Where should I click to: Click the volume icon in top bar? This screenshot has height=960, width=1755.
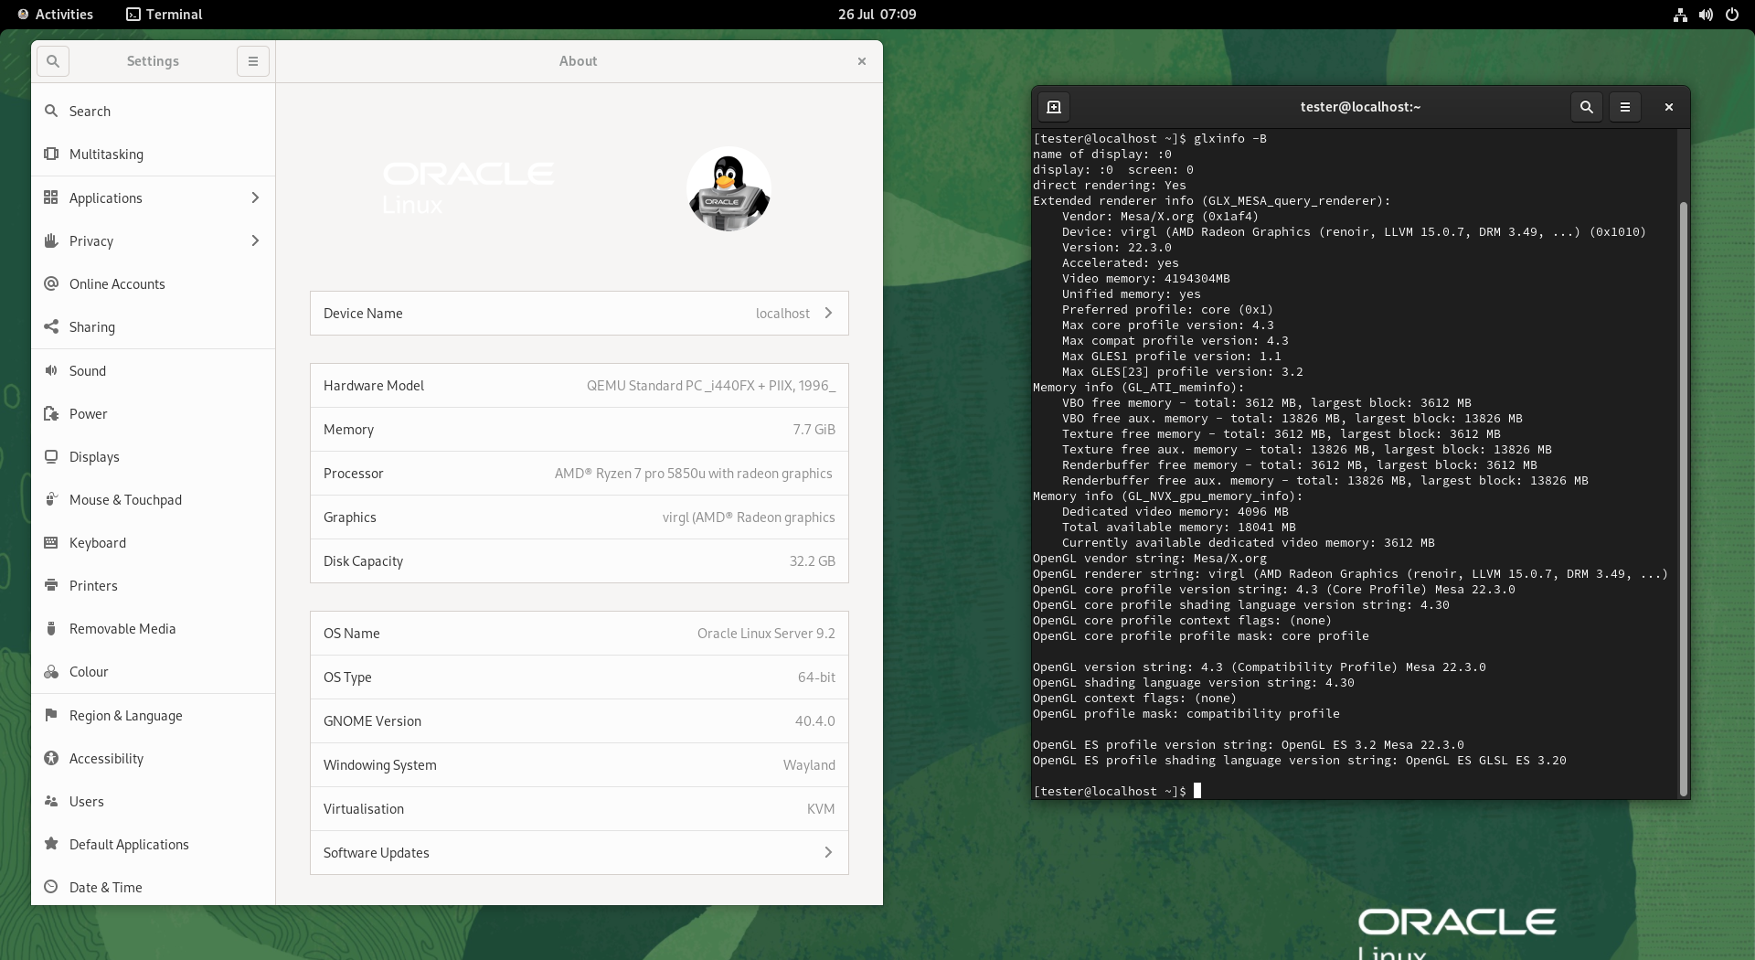point(1706,15)
